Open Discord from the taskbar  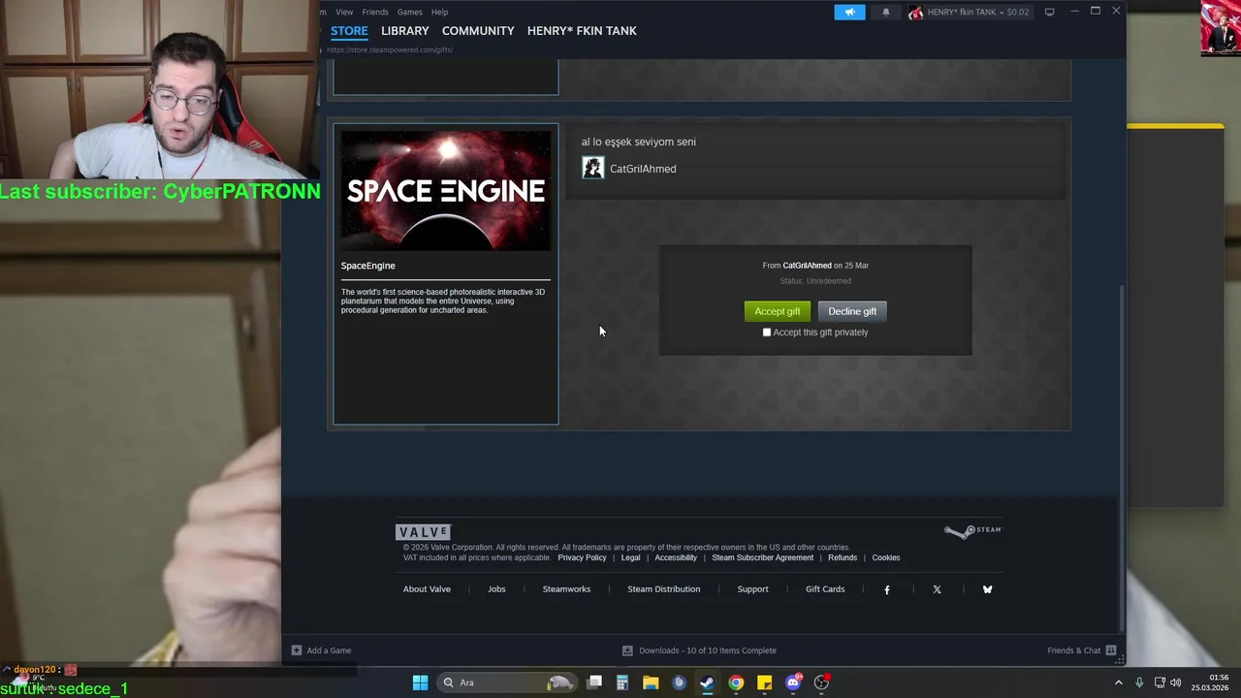(x=793, y=682)
